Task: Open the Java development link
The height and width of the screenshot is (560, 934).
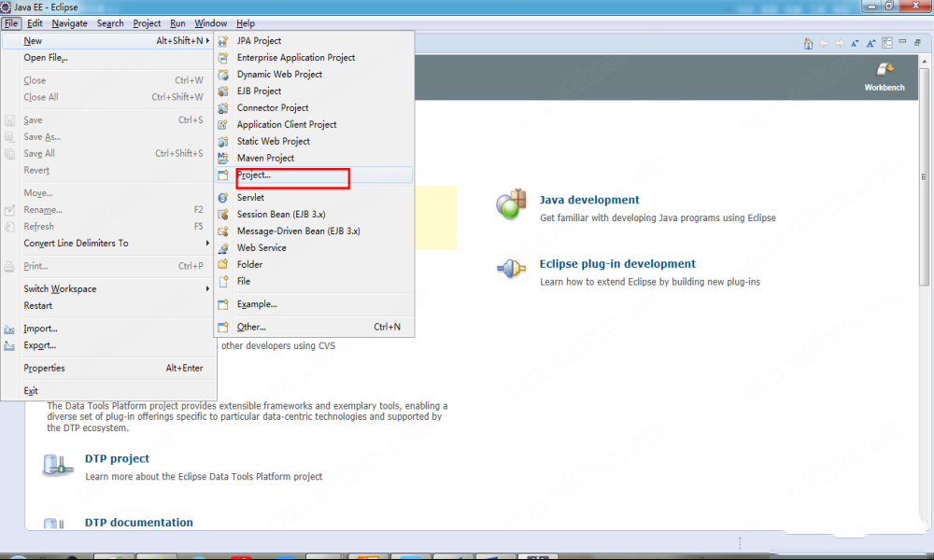Action: coord(589,200)
